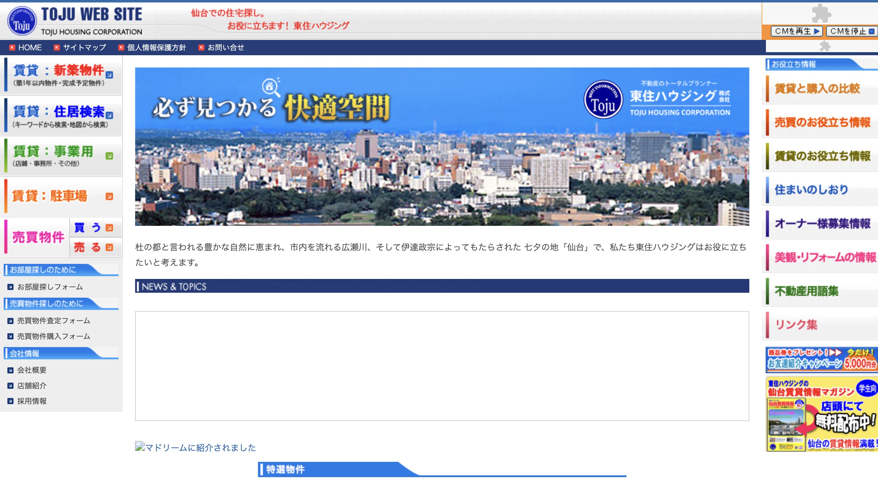The height and width of the screenshot is (483, 878).
Task: Open 売買物件購入フォーム link
Action: [54, 337]
